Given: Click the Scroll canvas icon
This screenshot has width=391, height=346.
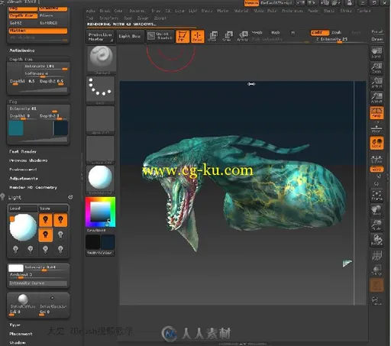Looking at the screenshot, I should (x=376, y=53).
